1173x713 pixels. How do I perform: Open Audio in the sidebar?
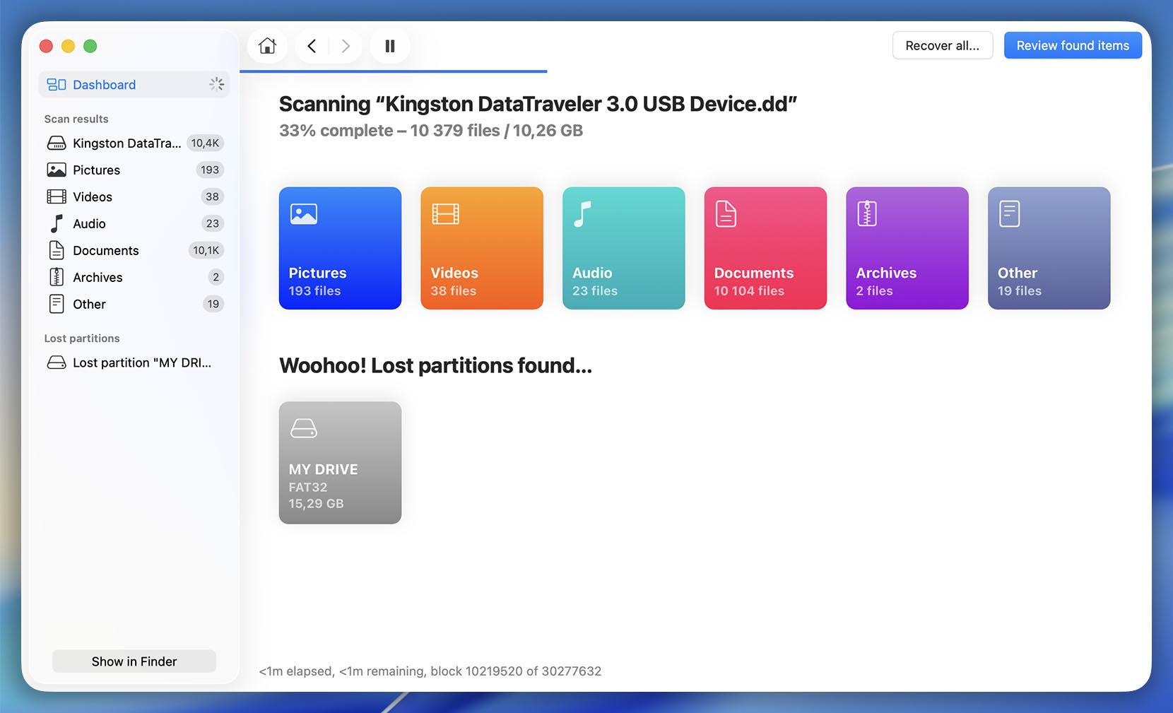pos(134,224)
